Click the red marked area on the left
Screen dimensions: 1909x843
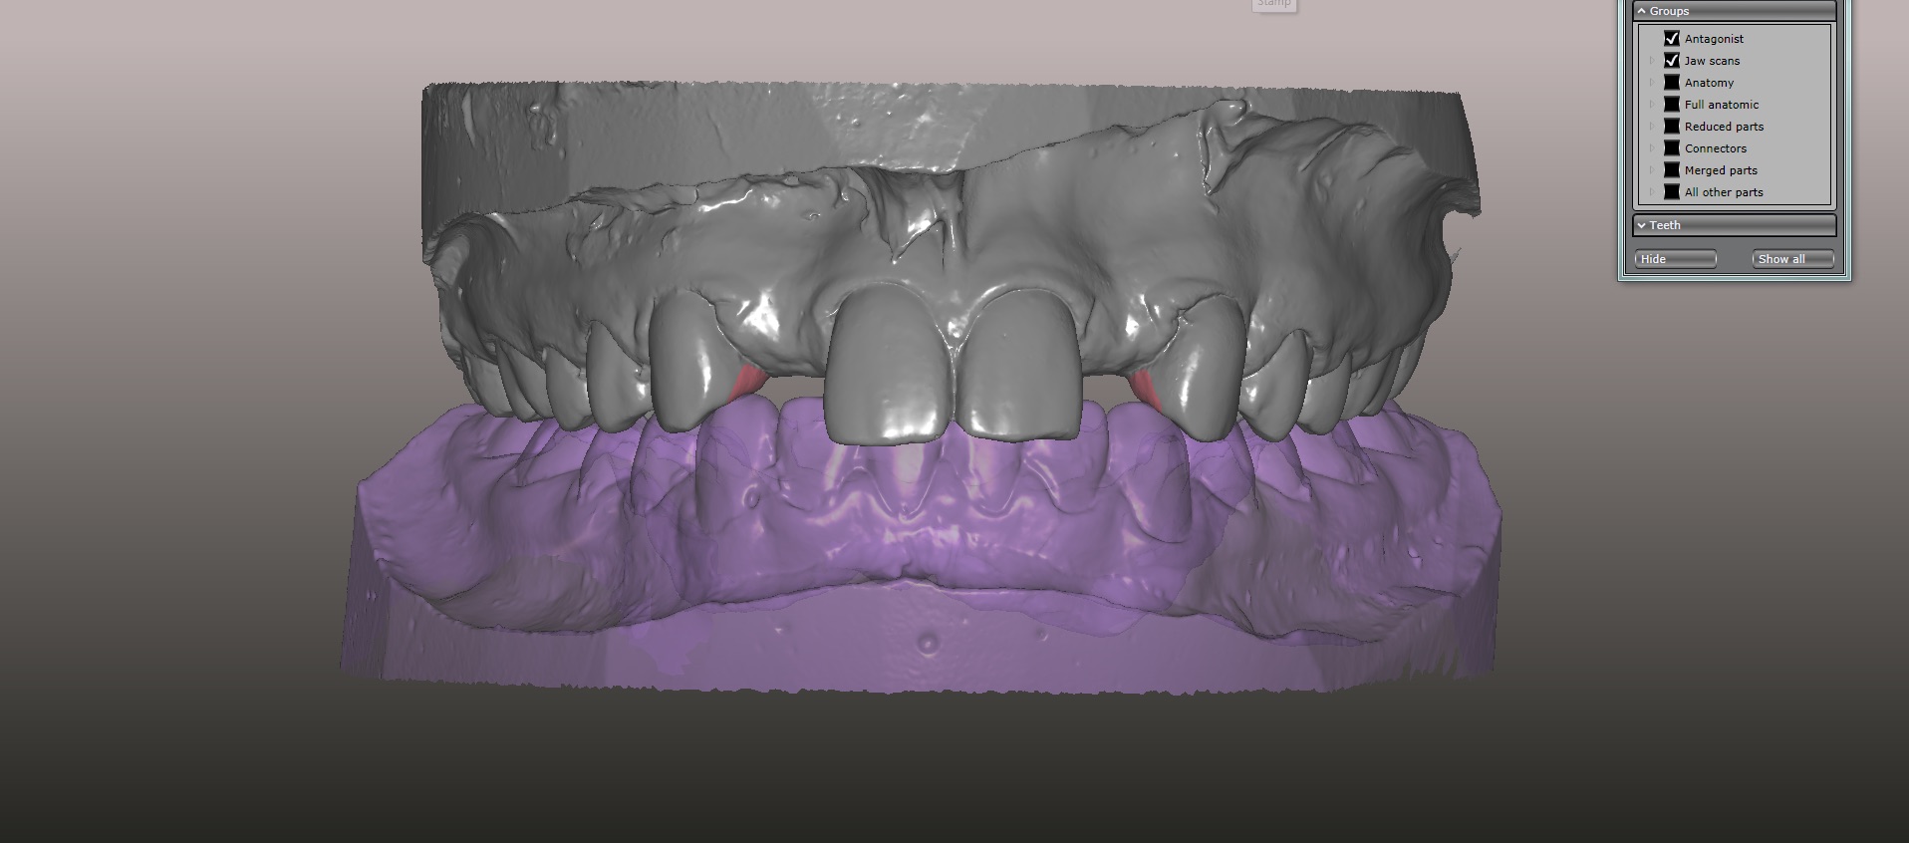(x=745, y=383)
